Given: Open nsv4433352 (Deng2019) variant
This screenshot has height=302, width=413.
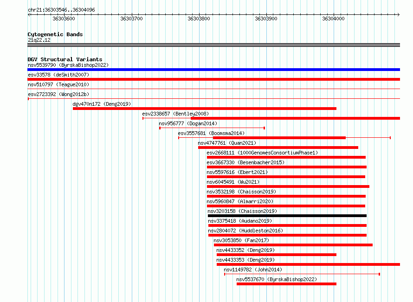Looking at the screenshot, I should (245, 250).
